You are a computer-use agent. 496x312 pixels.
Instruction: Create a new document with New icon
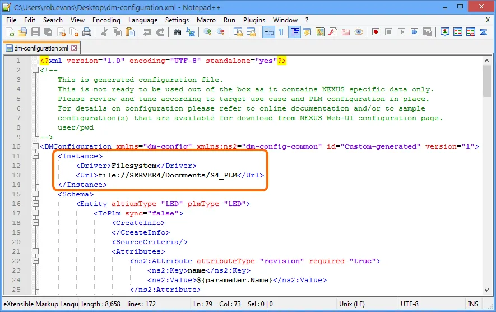point(10,32)
